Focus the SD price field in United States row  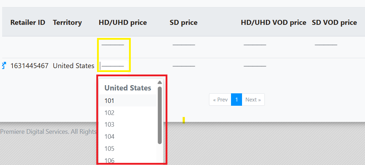click(184, 66)
